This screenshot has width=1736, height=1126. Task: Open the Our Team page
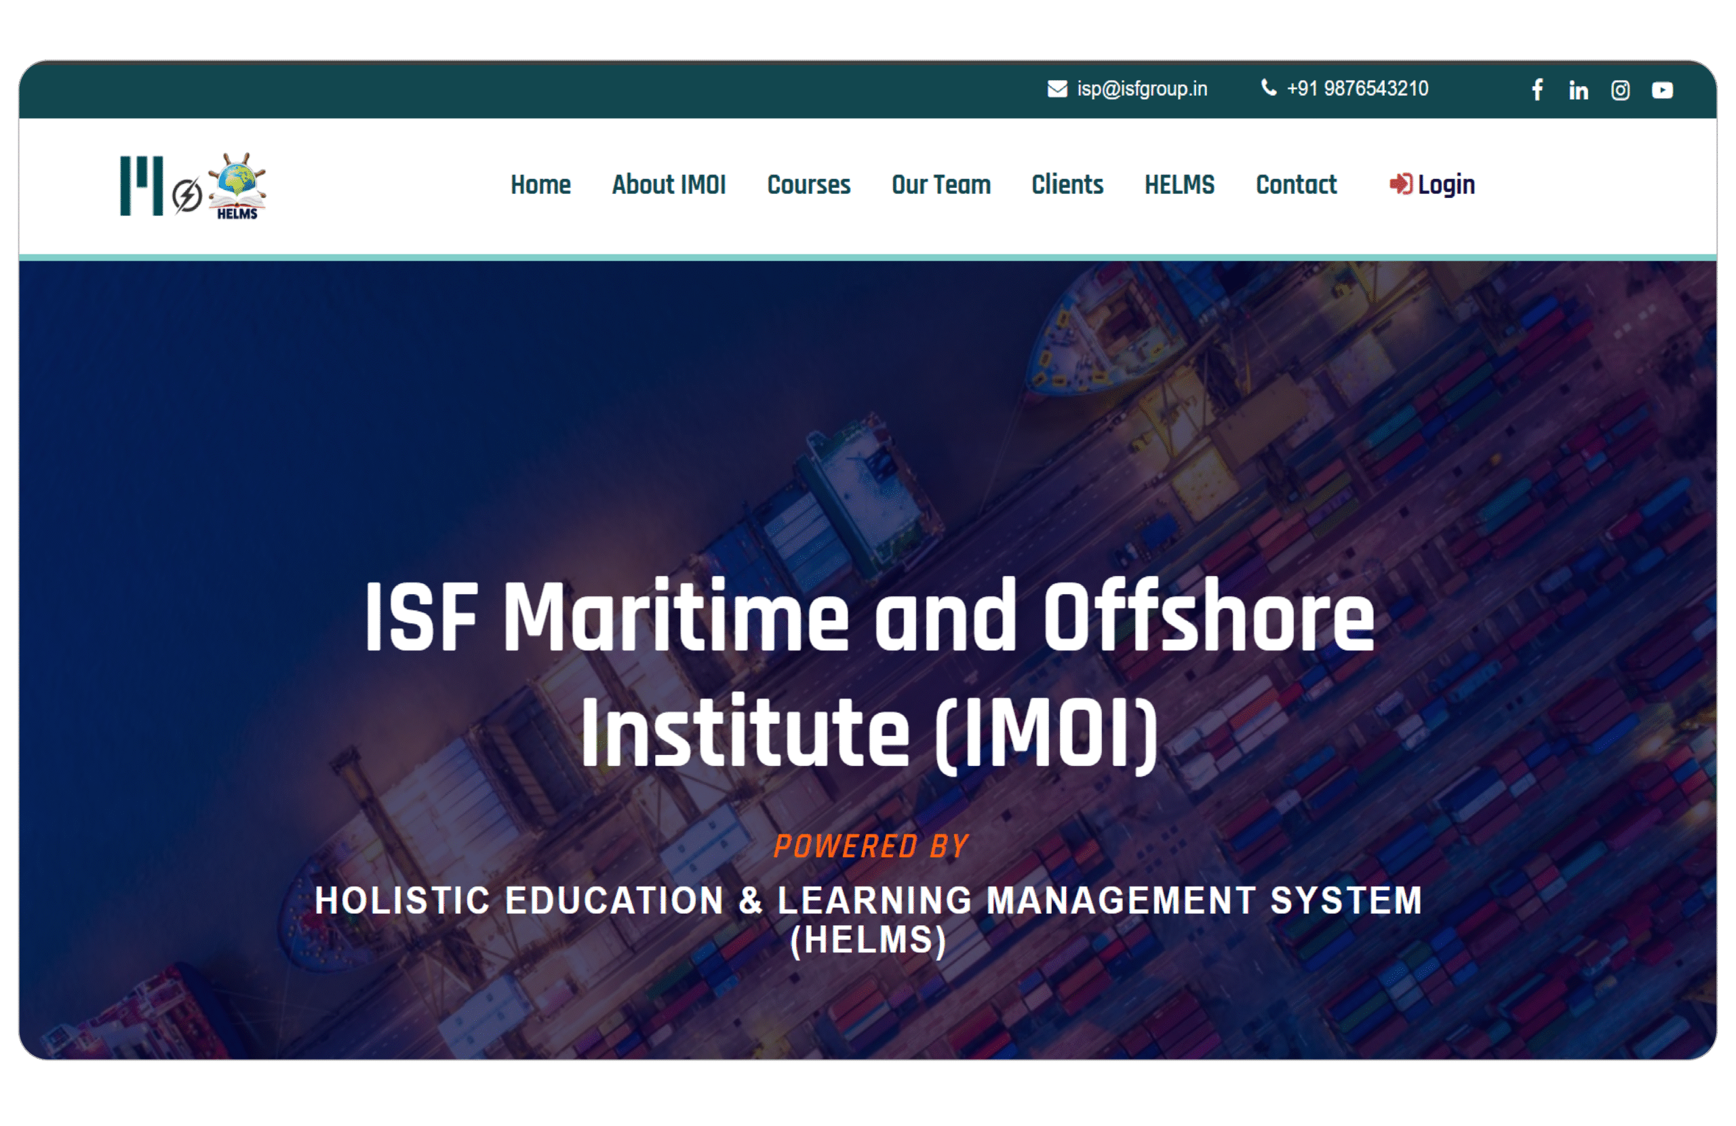tap(941, 185)
